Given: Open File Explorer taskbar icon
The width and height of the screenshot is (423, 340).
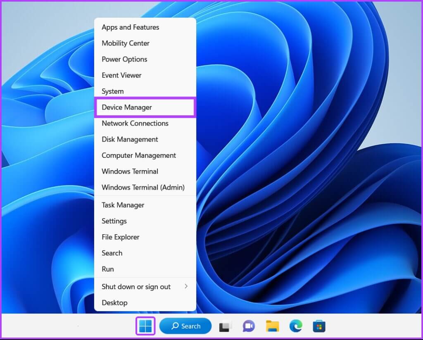Looking at the screenshot, I should click(272, 326).
